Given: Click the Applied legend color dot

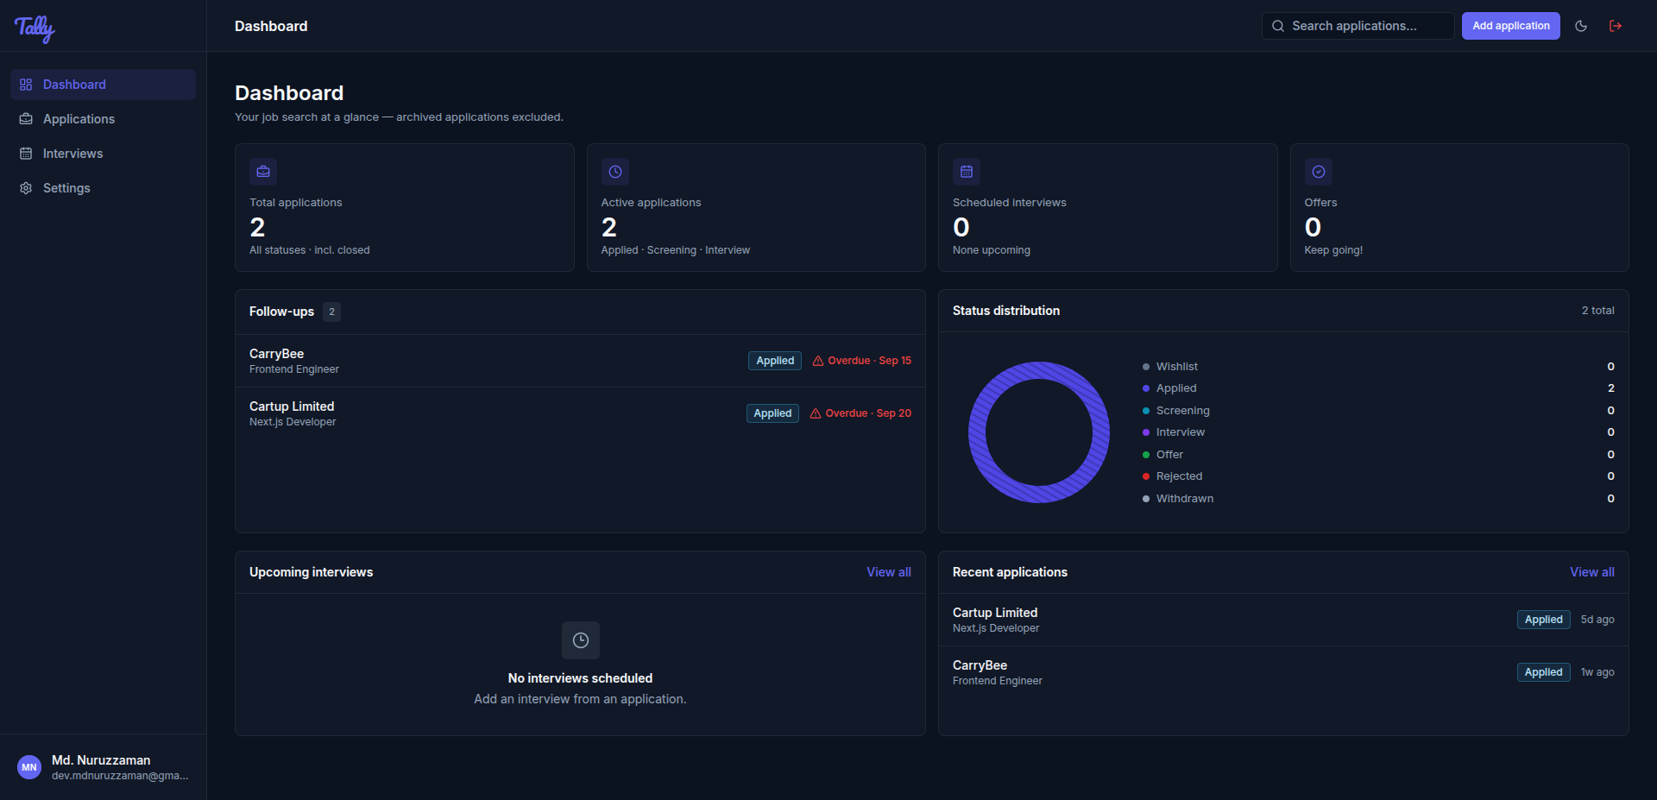Looking at the screenshot, I should click(1146, 388).
